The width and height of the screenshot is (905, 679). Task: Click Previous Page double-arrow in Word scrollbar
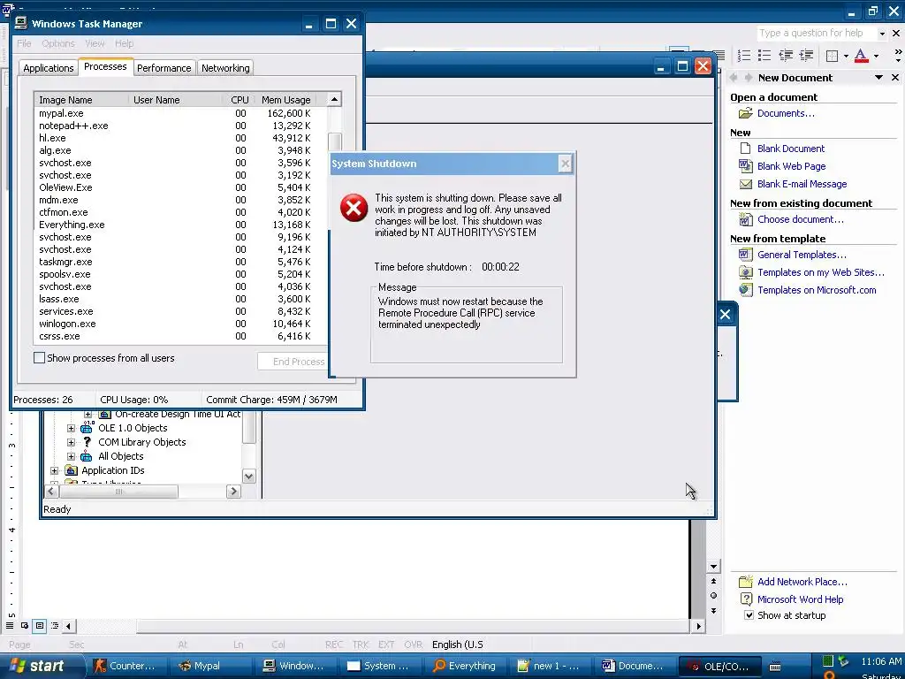713,581
